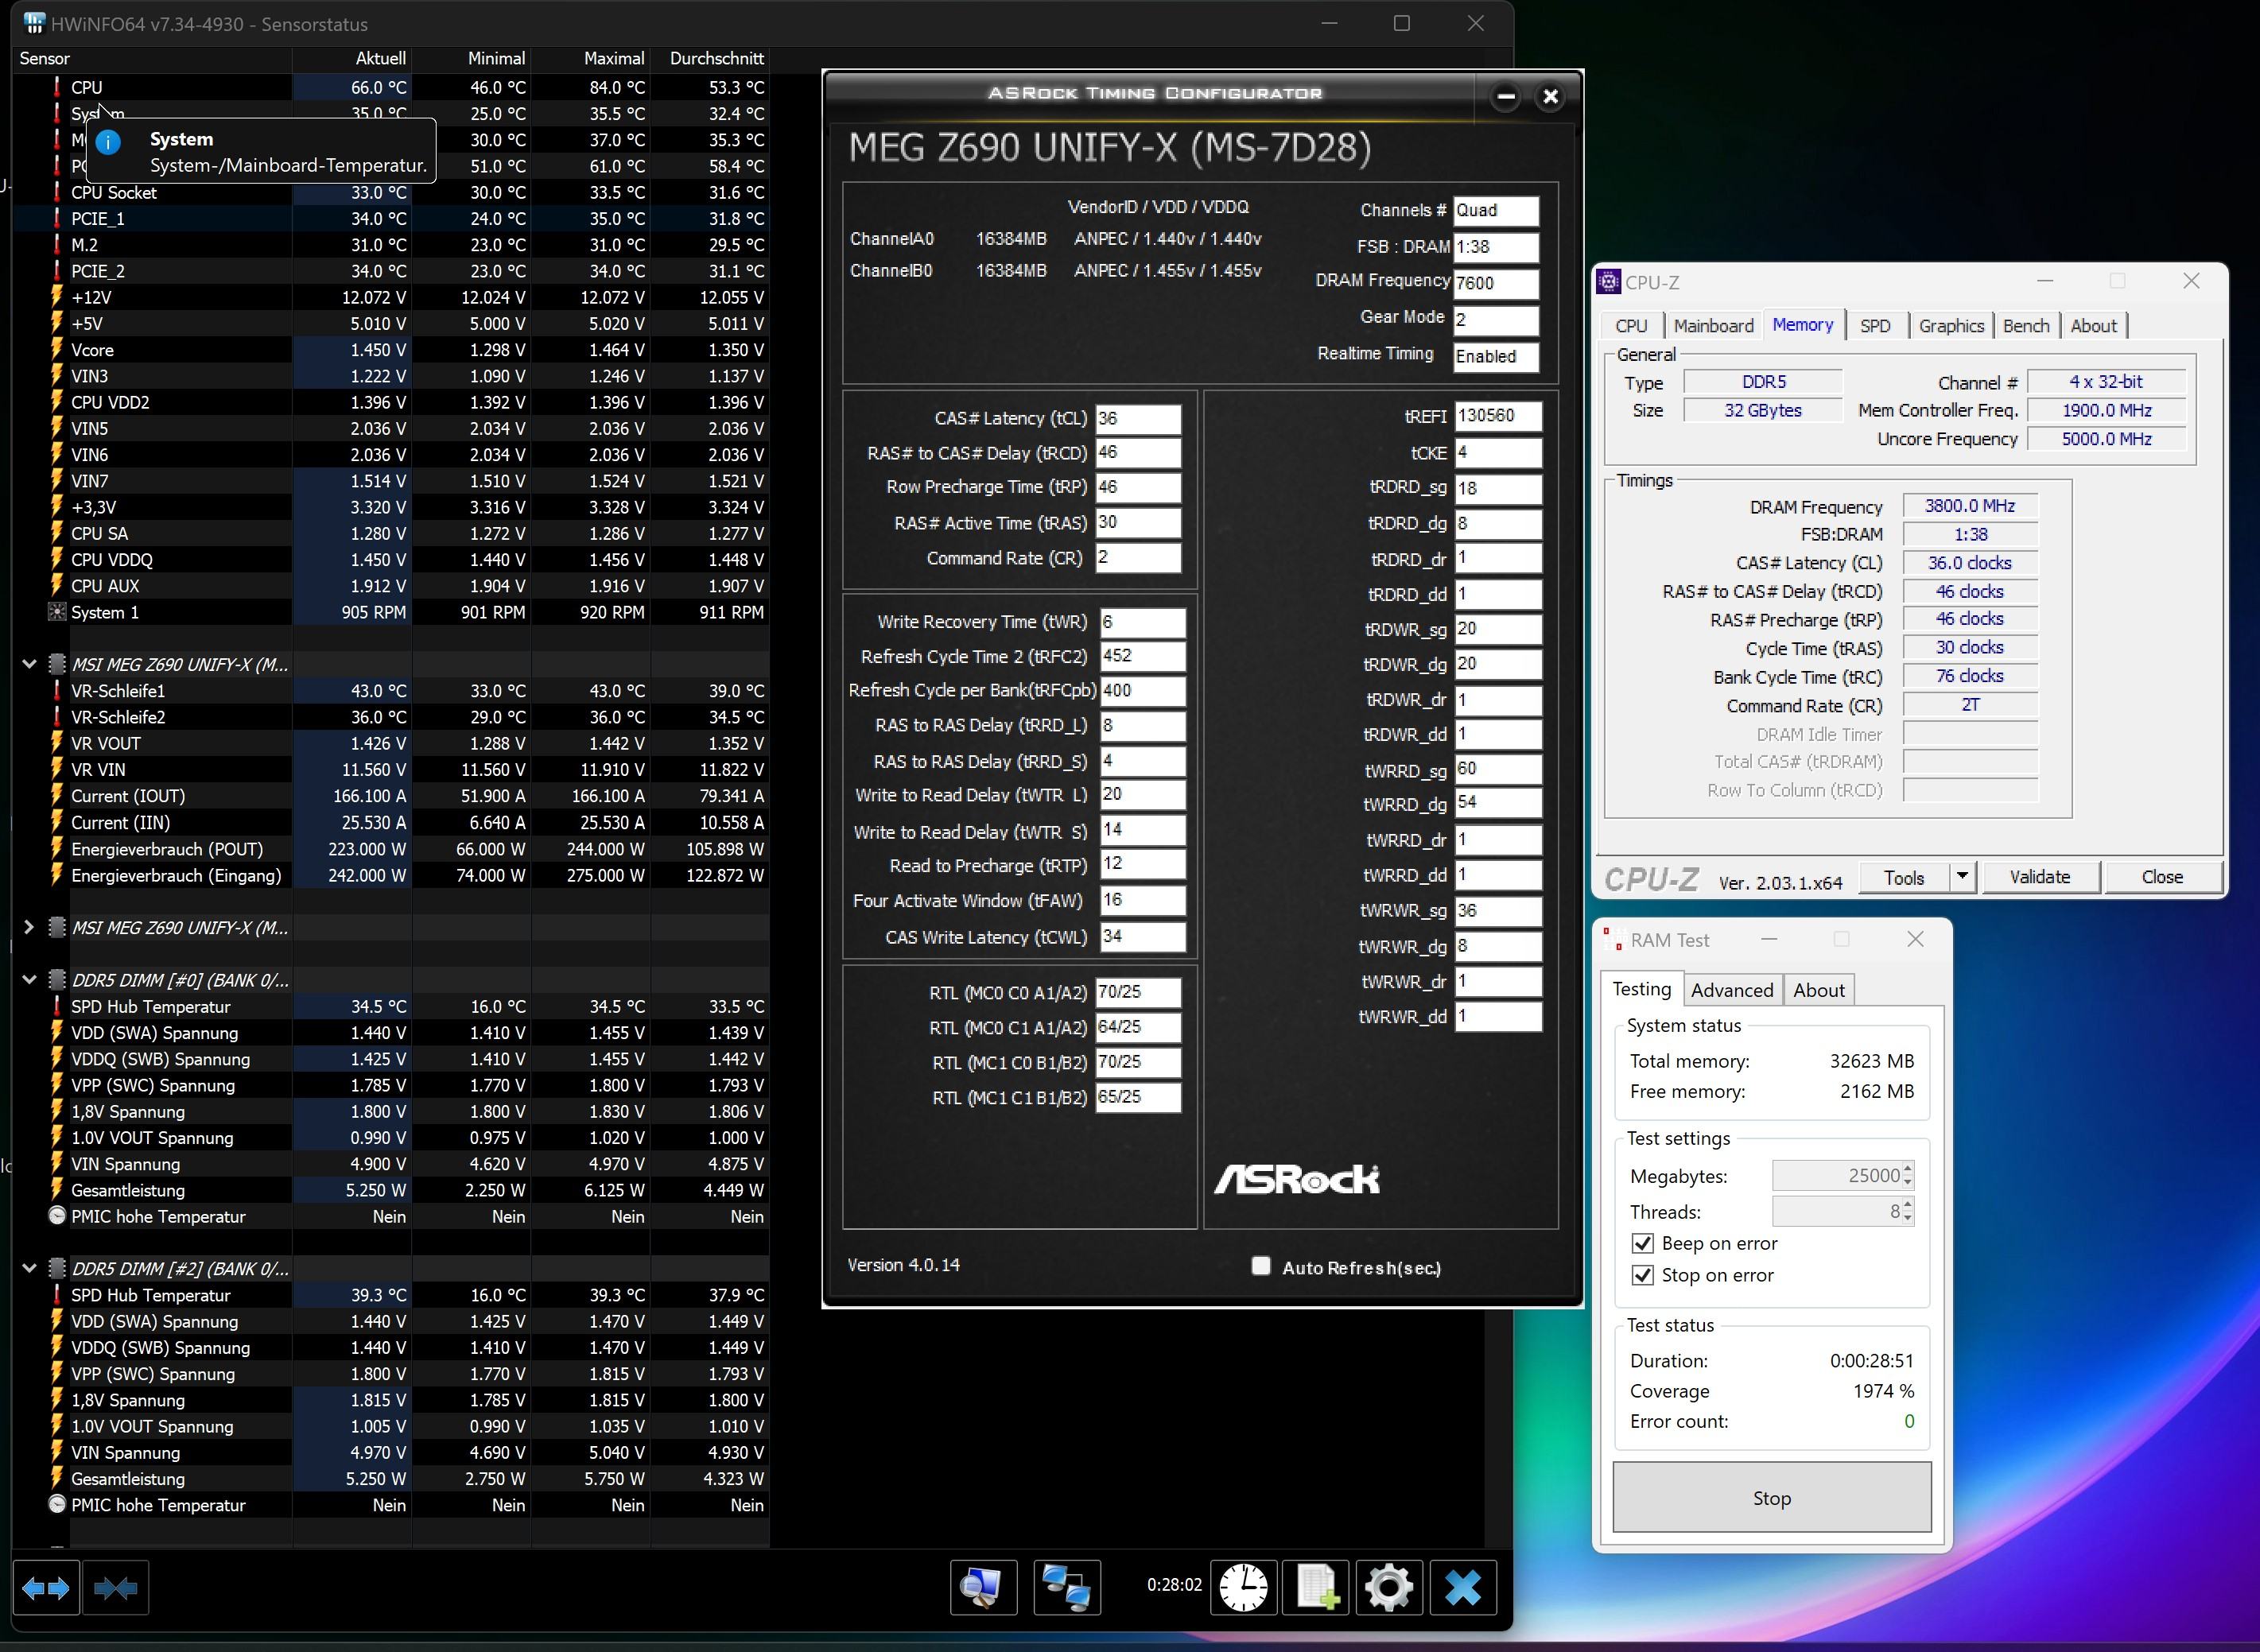Reset timer with HWiNFO clock icon
2260x1652 pixels.
pyautogui.click(x=1243, y=1587)
